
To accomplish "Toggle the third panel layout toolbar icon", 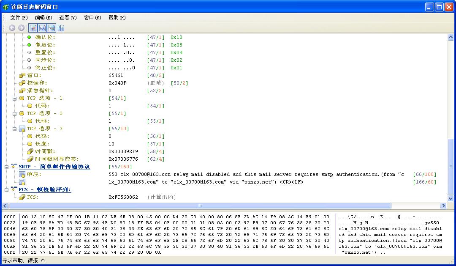I will pos(52,28).
